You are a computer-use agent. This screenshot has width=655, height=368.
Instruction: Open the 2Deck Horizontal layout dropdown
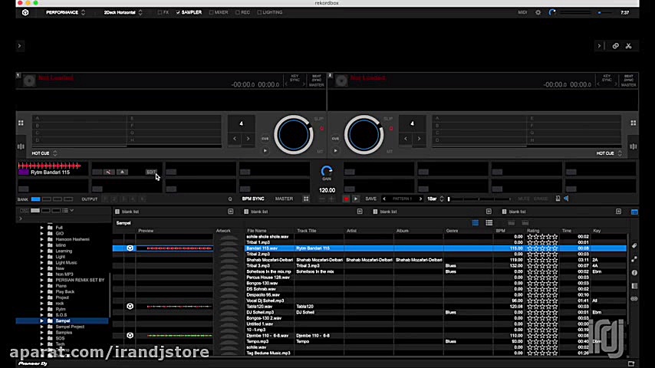tap(123, 12)
